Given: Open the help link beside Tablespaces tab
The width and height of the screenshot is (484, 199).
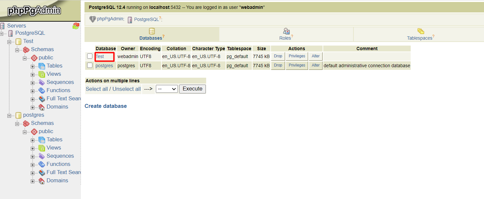Looking at the screenshot, I should [434, 36].
